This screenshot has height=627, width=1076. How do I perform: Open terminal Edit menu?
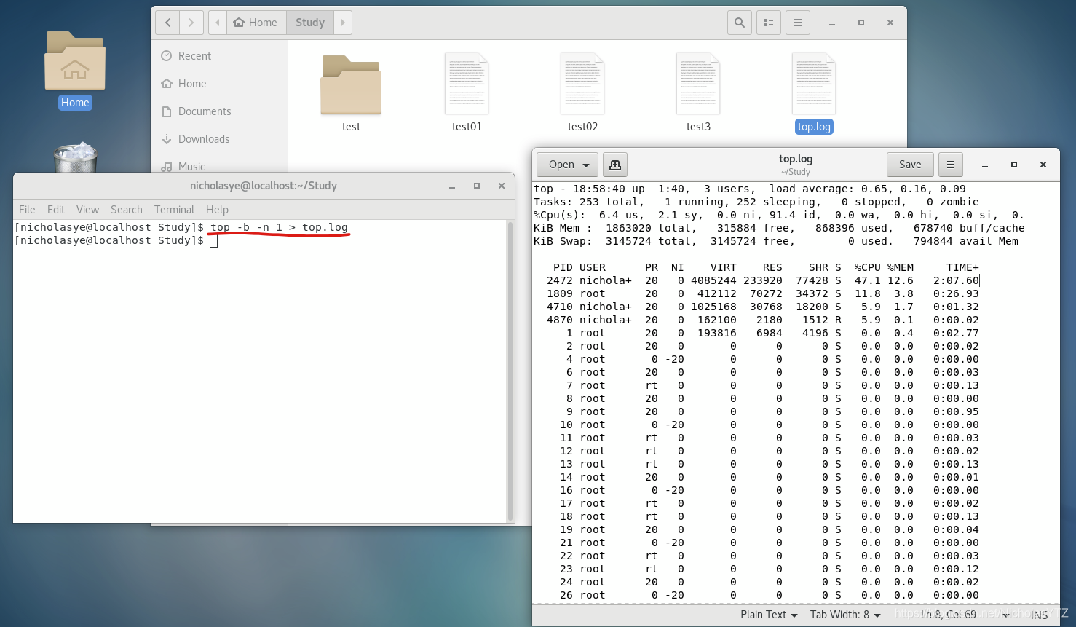click(56, 210)
